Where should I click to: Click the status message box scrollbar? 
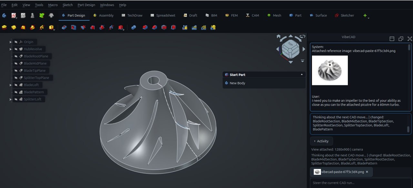tap(408, 129)
